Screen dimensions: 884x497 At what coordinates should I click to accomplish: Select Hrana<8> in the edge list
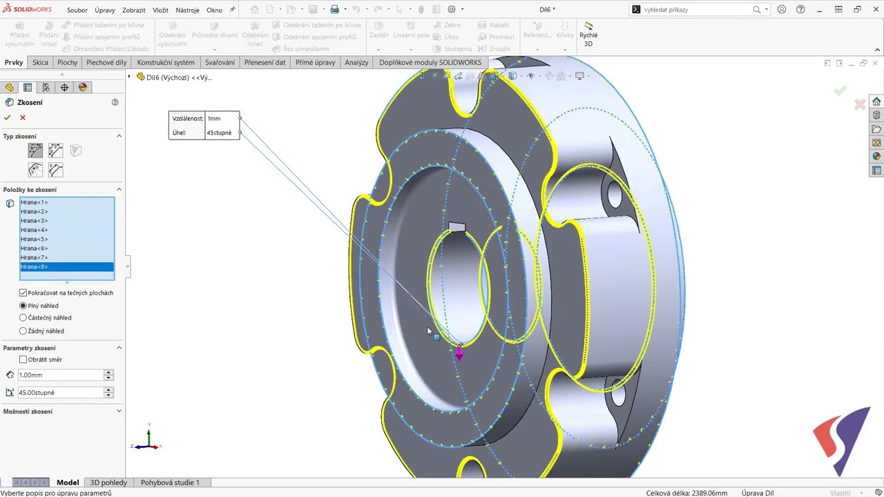67,266
